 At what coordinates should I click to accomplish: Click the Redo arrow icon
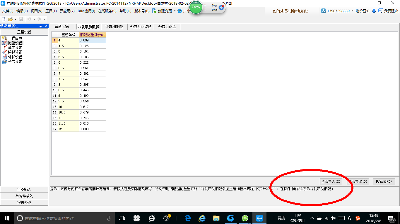[39, 19]
